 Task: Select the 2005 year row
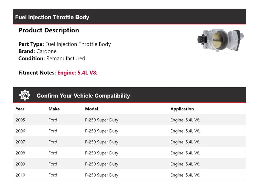21,120
